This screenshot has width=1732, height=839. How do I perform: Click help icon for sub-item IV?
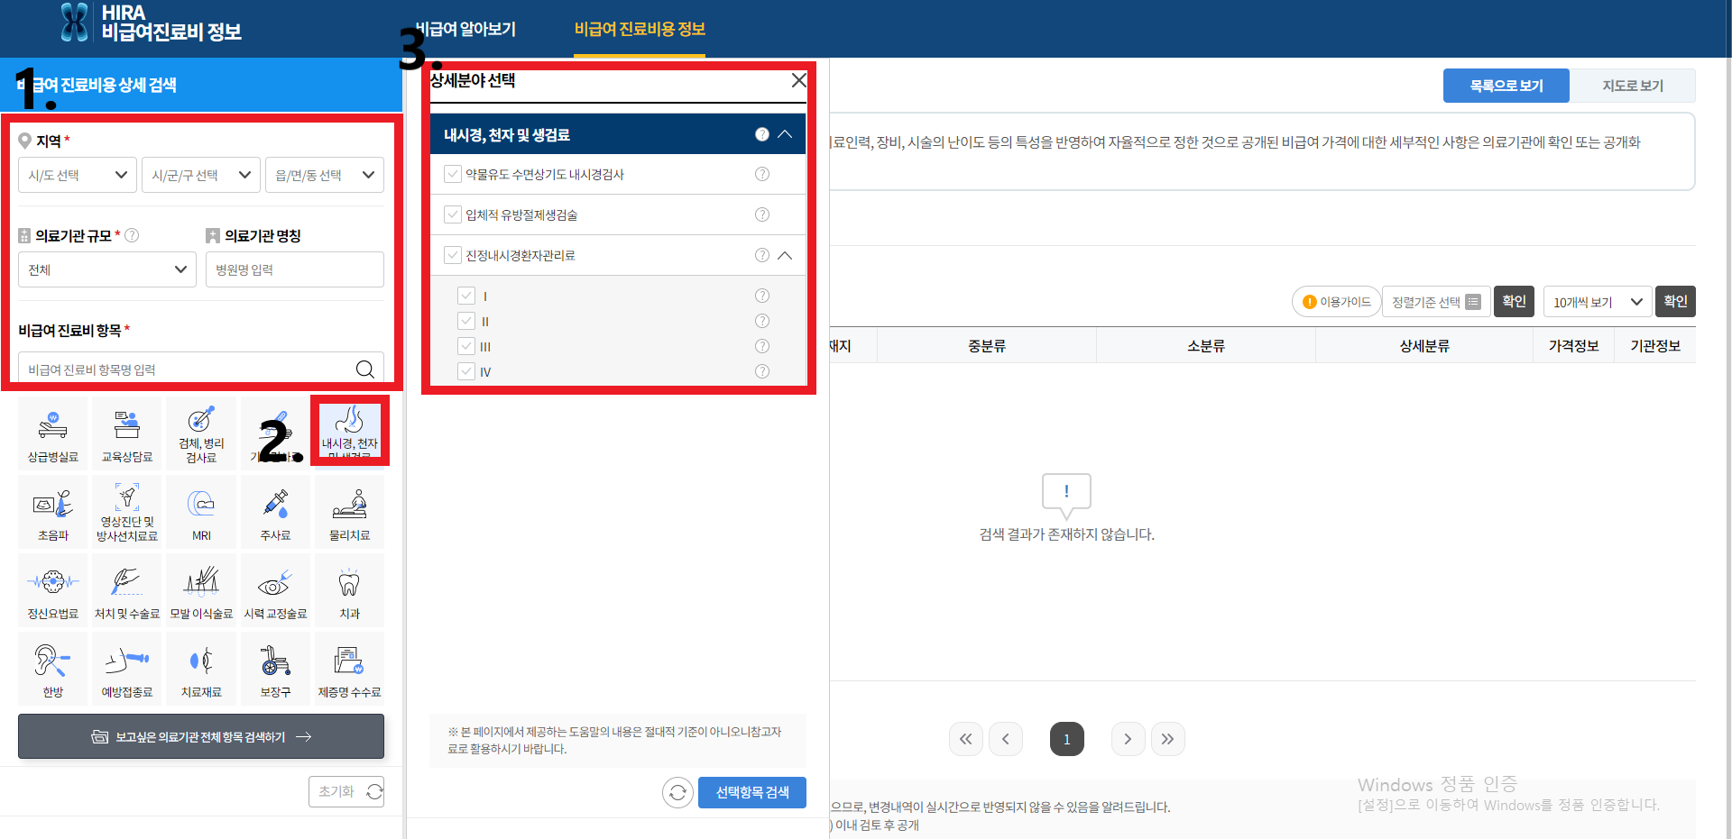762,371
